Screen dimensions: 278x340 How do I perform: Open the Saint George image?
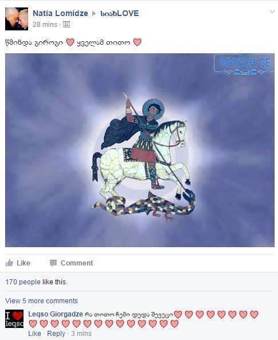tap(140, 150)
